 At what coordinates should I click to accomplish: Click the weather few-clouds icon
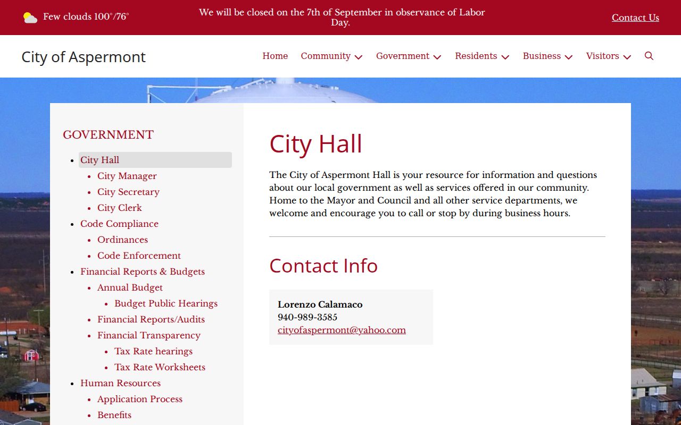pyautogui.click(x=30, y=18)
